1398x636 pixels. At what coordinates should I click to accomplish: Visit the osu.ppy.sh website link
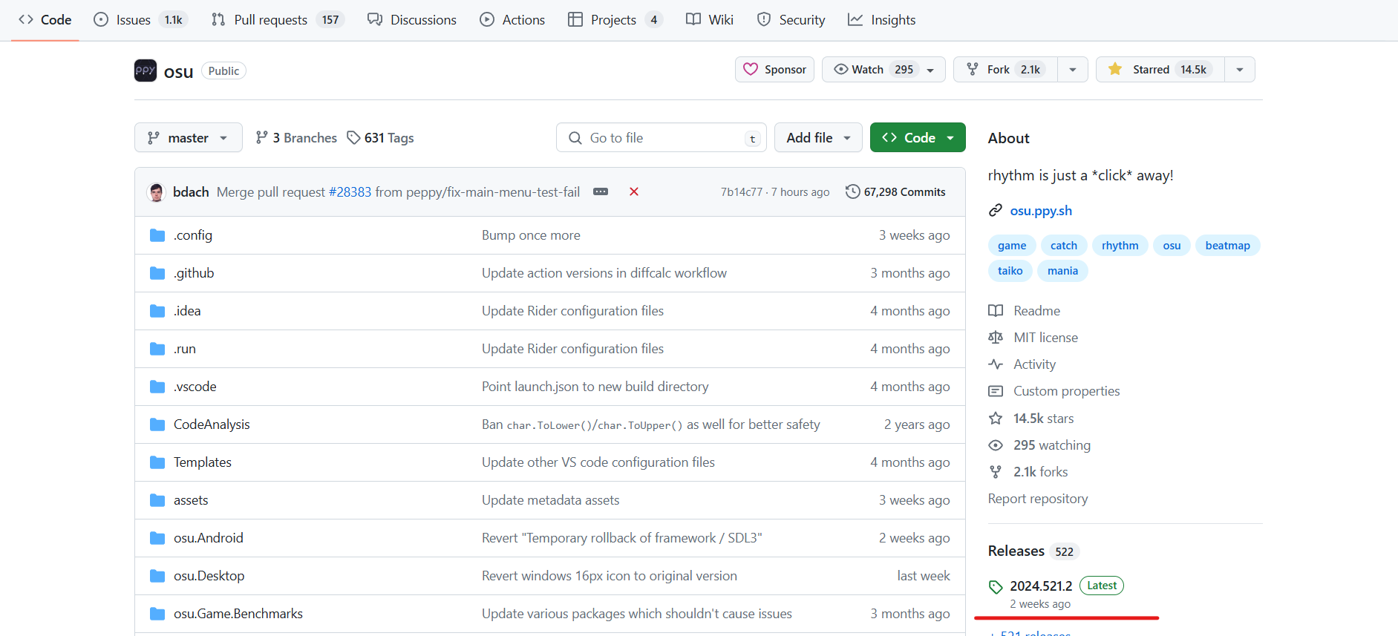click(x=1041, y=211)
